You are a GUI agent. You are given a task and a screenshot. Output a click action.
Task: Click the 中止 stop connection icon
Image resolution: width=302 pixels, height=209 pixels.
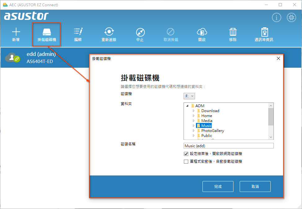(x=140, y=34)
